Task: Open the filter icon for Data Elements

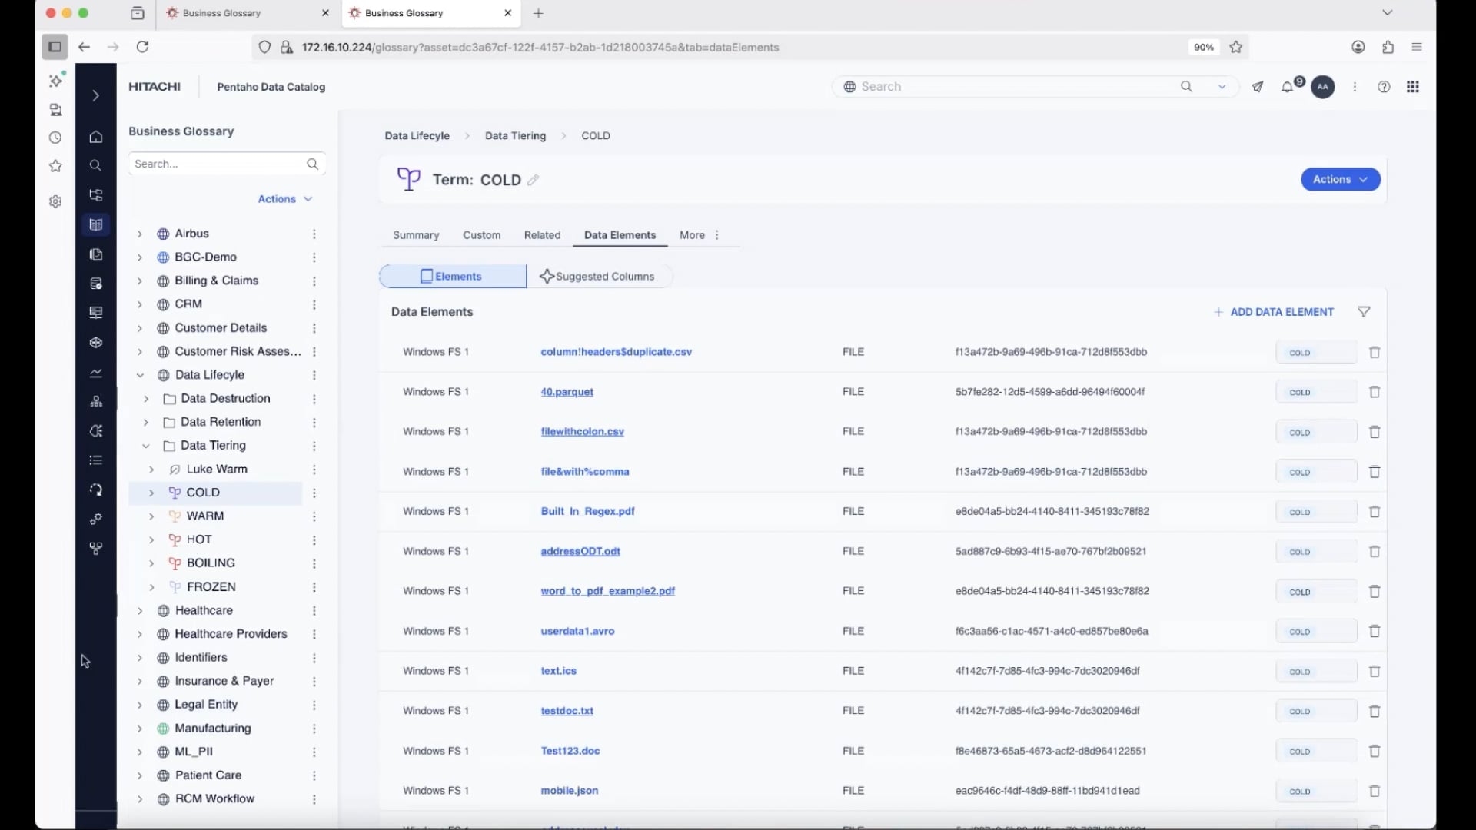Action: 1364,312
